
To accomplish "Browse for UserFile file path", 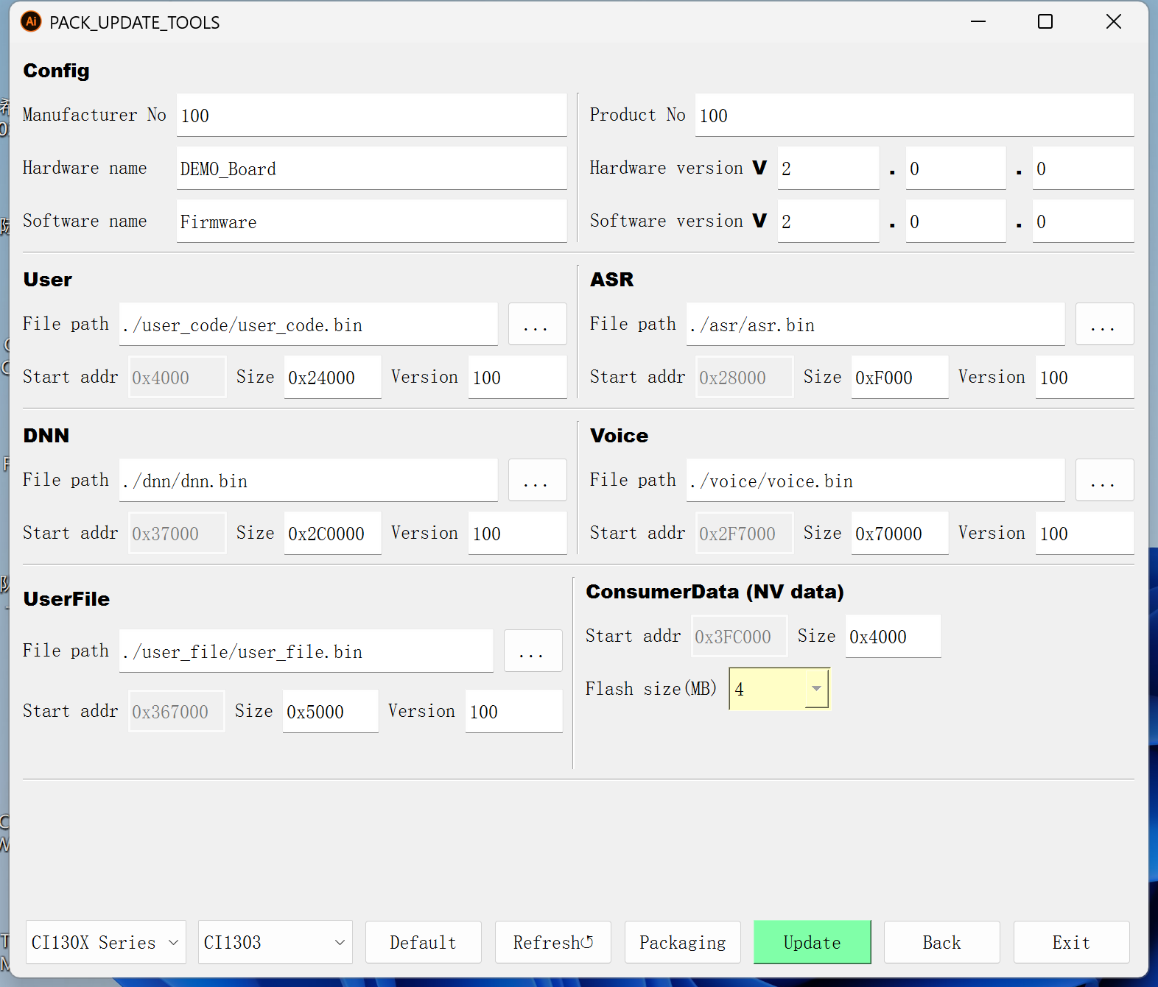I will click(x=533, y=651).
